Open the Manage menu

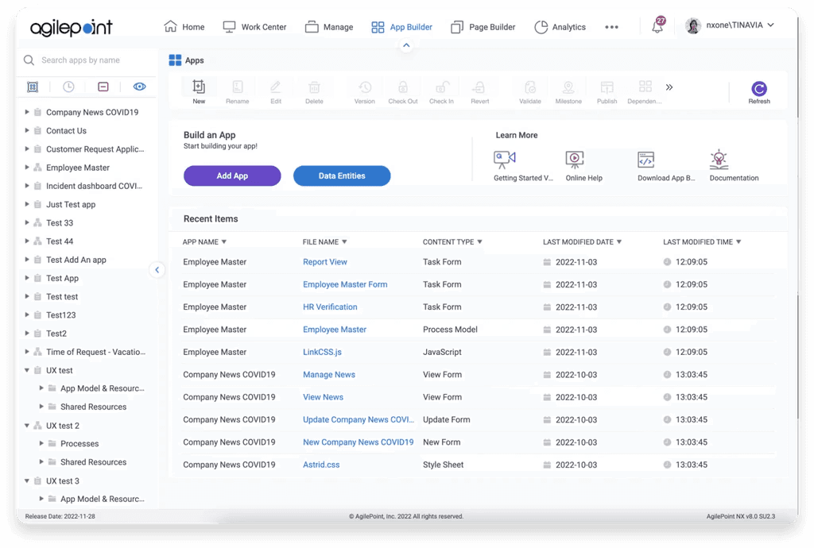point(329,26)
